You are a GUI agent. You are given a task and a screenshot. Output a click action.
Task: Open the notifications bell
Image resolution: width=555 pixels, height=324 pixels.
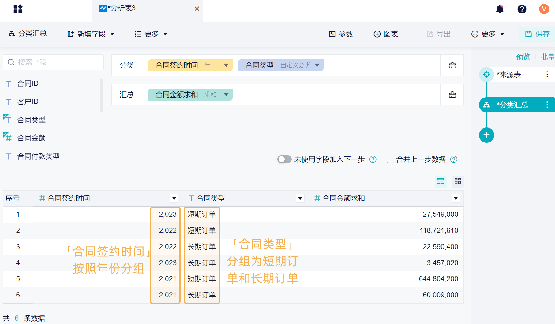pos(500,9)
